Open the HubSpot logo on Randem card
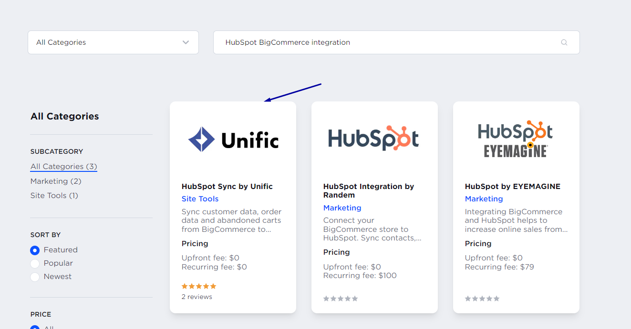 point(373,138)
